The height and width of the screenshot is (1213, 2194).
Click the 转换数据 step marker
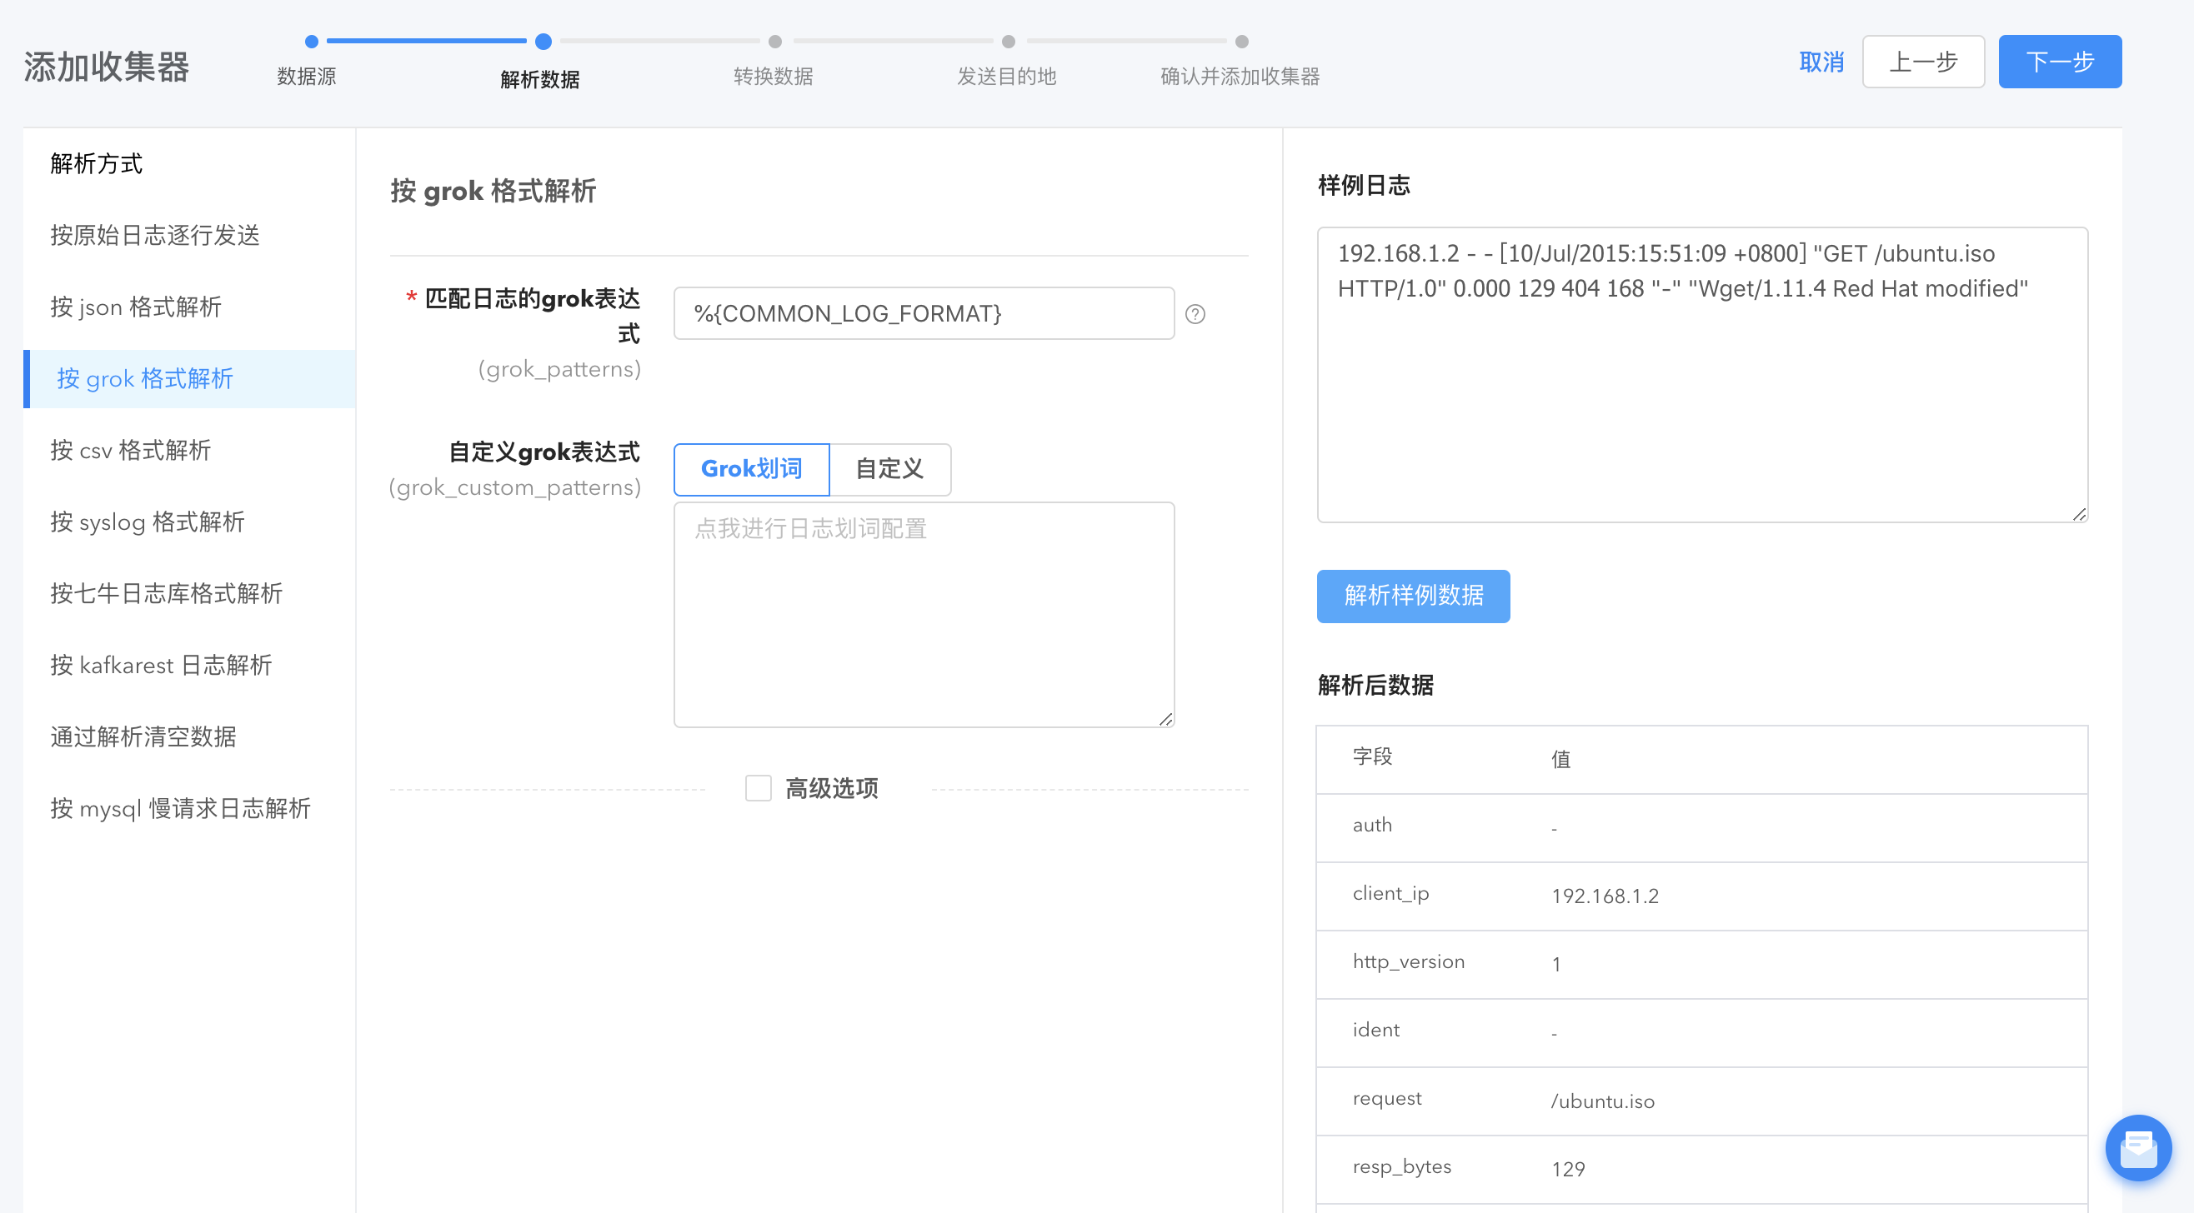pos(775,41)
